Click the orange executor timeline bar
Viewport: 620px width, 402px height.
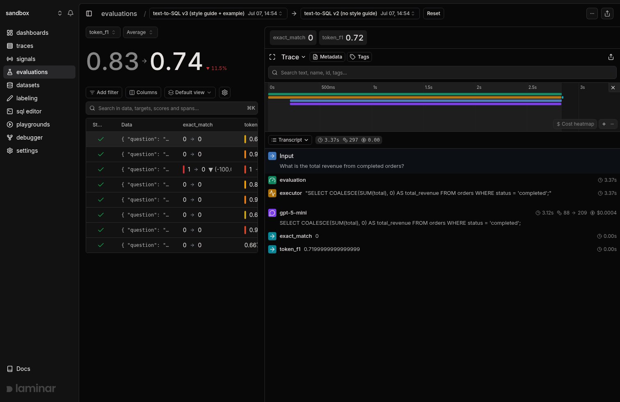pyautogui.click(x=415, y=97)
